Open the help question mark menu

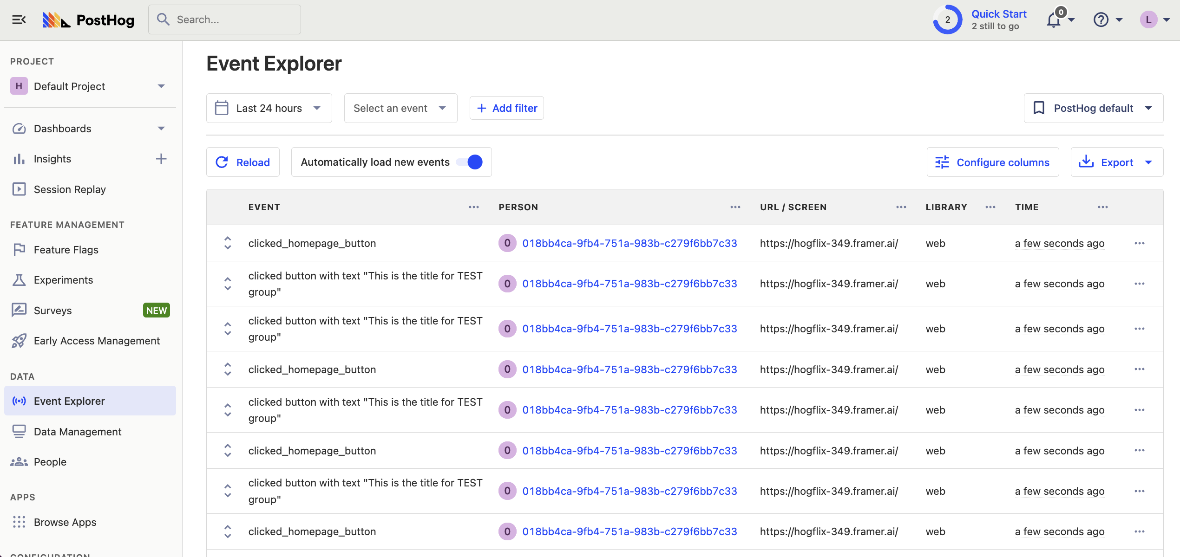1101,20
